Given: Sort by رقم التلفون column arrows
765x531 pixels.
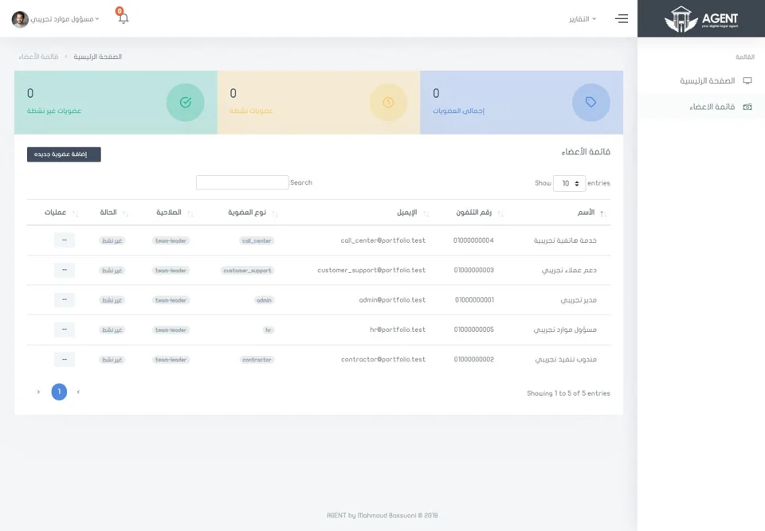Looking at the screenshot, I should [x=500, y=213].
